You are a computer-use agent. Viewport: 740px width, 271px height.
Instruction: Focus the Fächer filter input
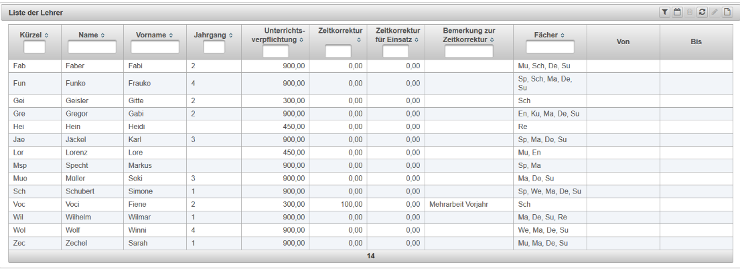point(550,48)
